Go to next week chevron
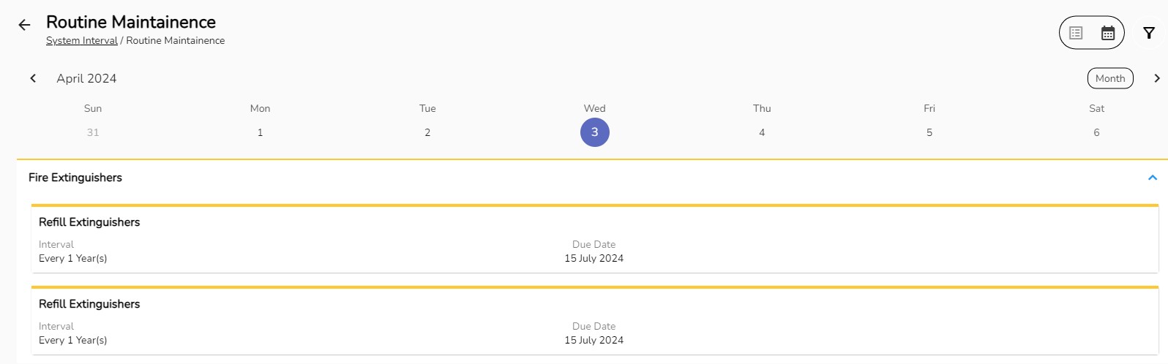The width and height of the screenshot is (1168, 364). (1156, 78)
